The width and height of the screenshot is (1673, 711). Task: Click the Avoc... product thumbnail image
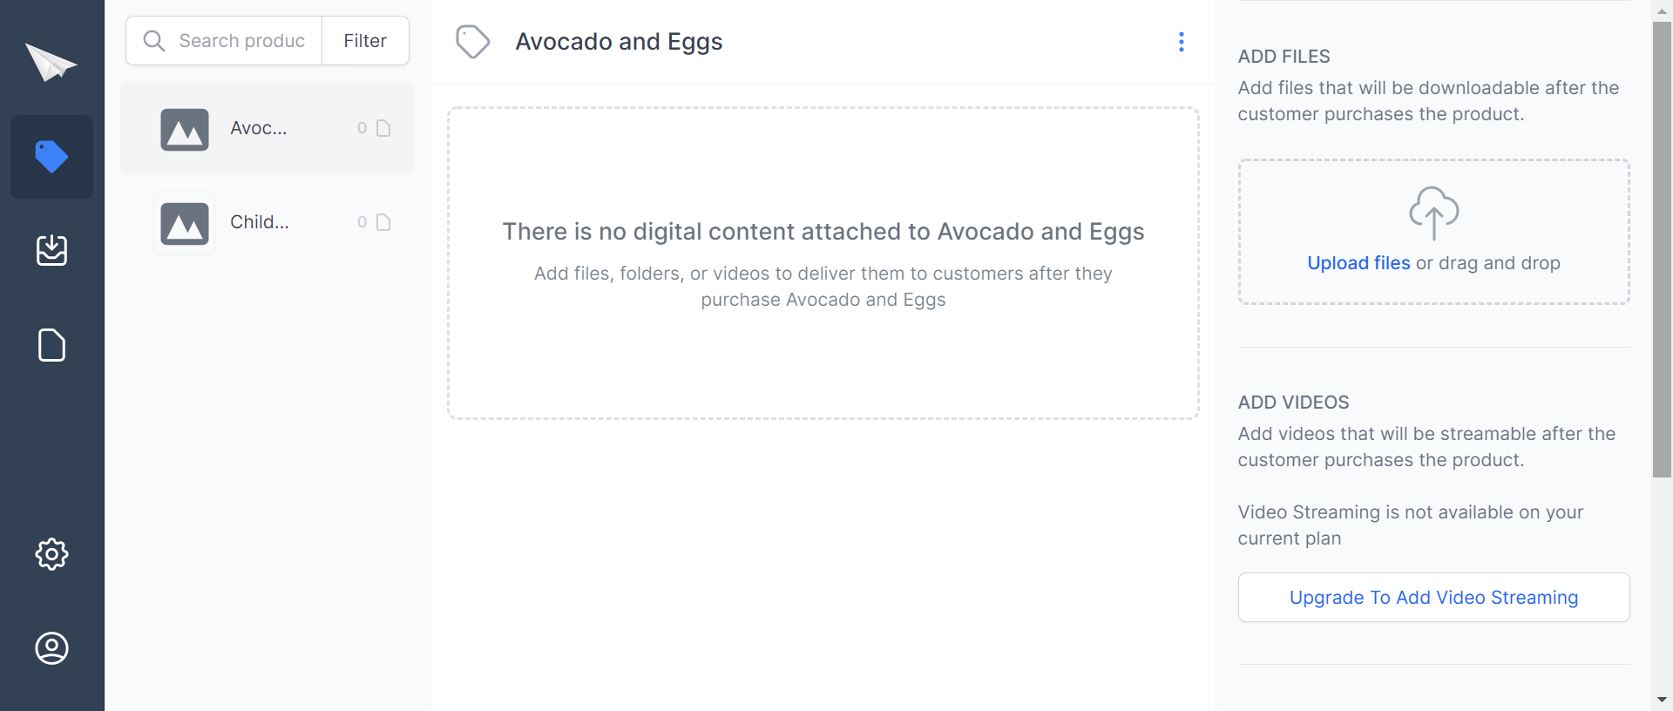coord(185,129)
